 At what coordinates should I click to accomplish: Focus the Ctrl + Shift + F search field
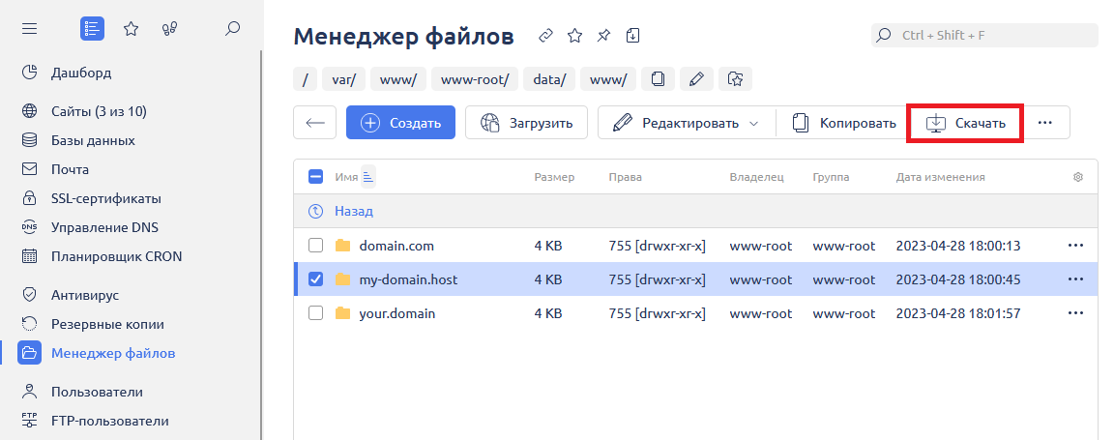click(x=984, y=35)
